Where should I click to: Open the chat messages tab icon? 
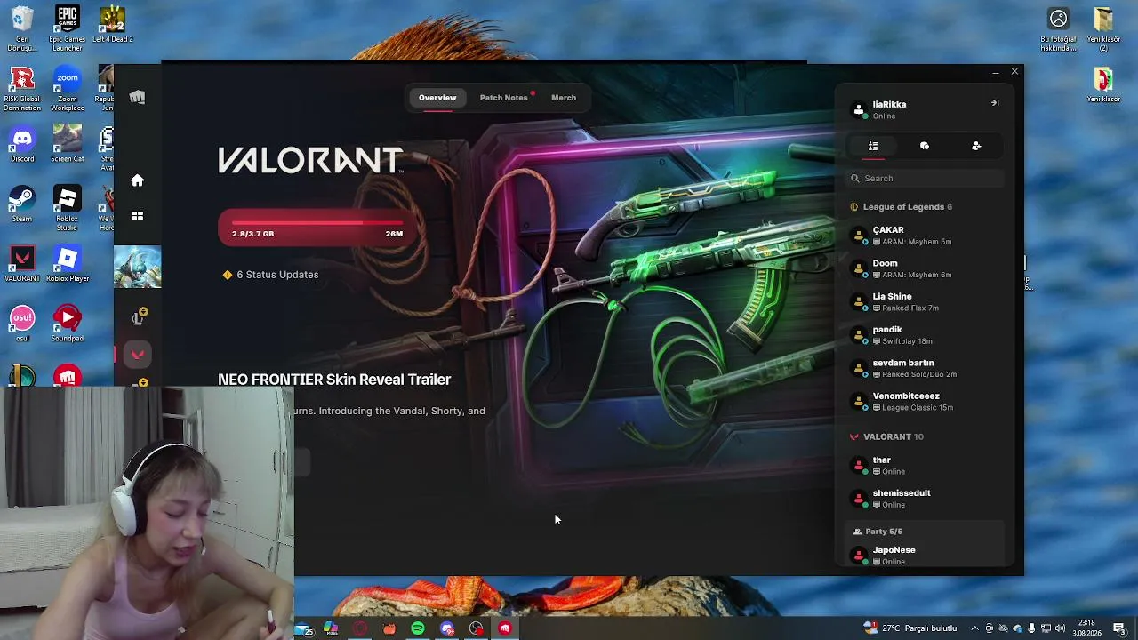pyautogui.click(x=925, y=146)
